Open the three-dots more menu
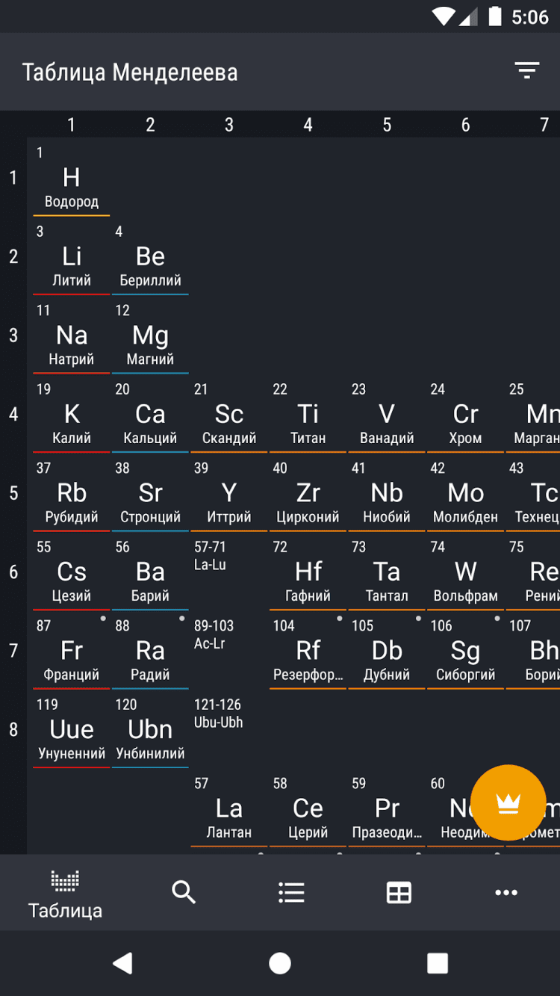 click(x=506, y=892)
